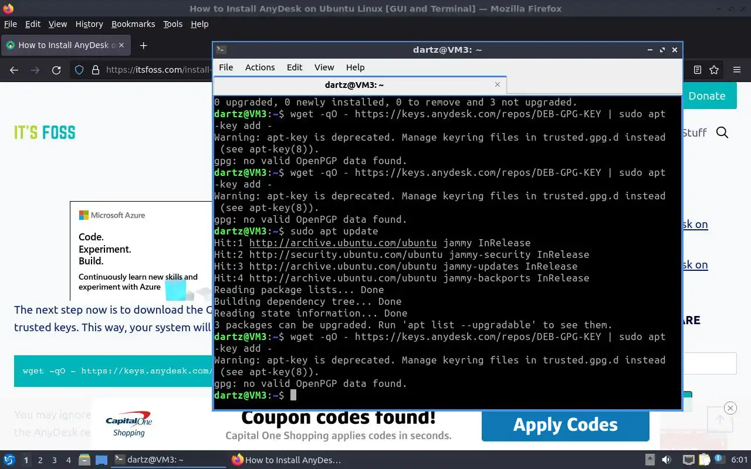The image size is (751, 469).
Task: Select the How to Install AnyDesk browser tab
Action: [66, 45]
